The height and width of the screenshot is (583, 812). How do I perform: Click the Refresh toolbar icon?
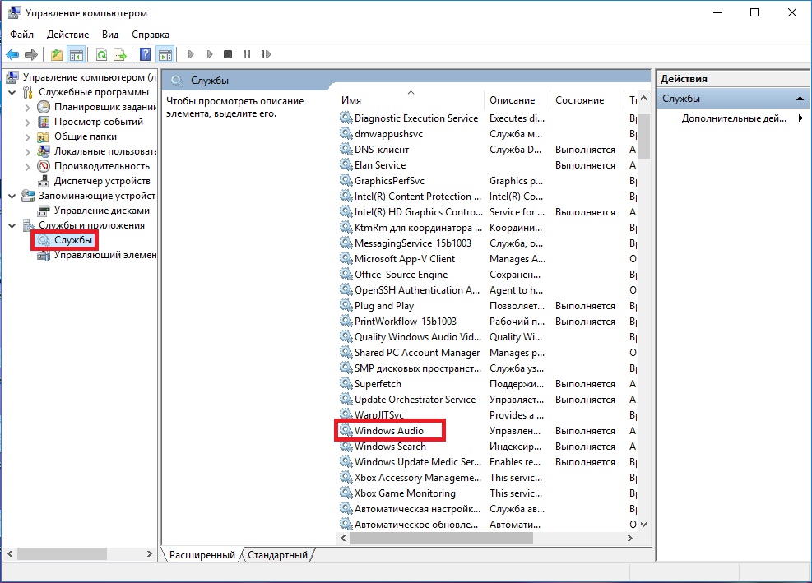(x=101, y=54)
